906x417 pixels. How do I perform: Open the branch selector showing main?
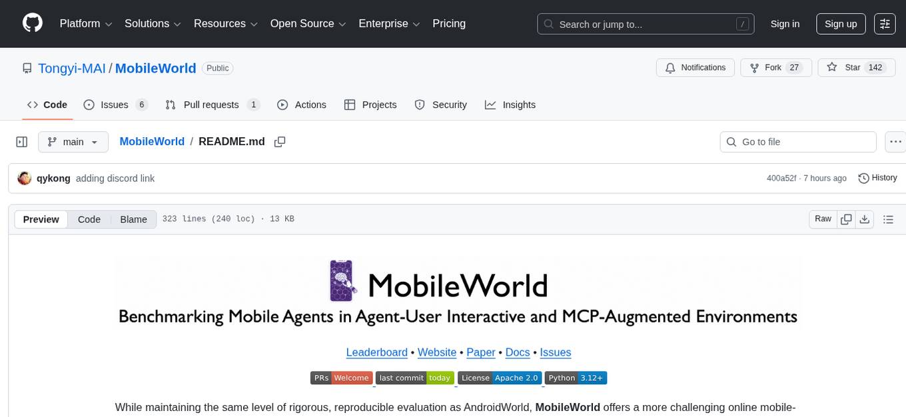tap(73, 142)
